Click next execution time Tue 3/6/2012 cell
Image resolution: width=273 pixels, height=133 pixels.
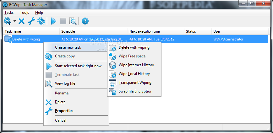pos(152,39)
